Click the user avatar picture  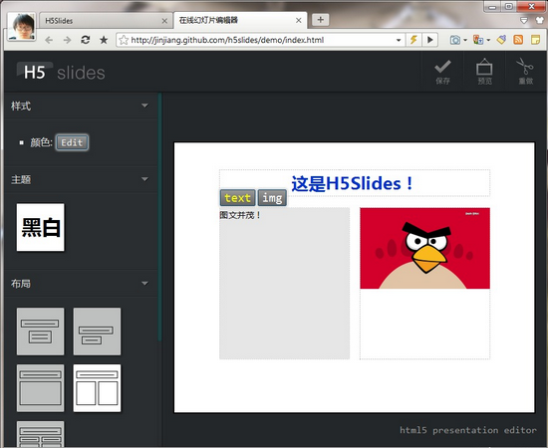(22, 27)
